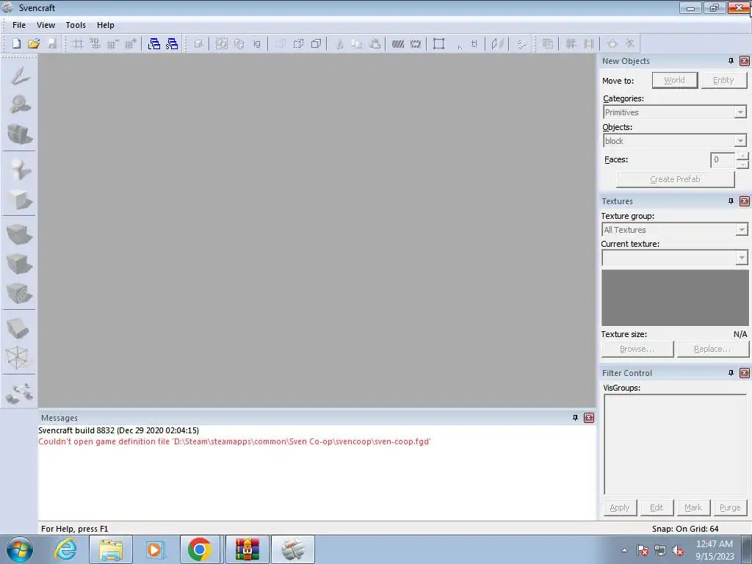752x564 pixels.
Task: Open the File menu
Action: (x=19, y=25)
